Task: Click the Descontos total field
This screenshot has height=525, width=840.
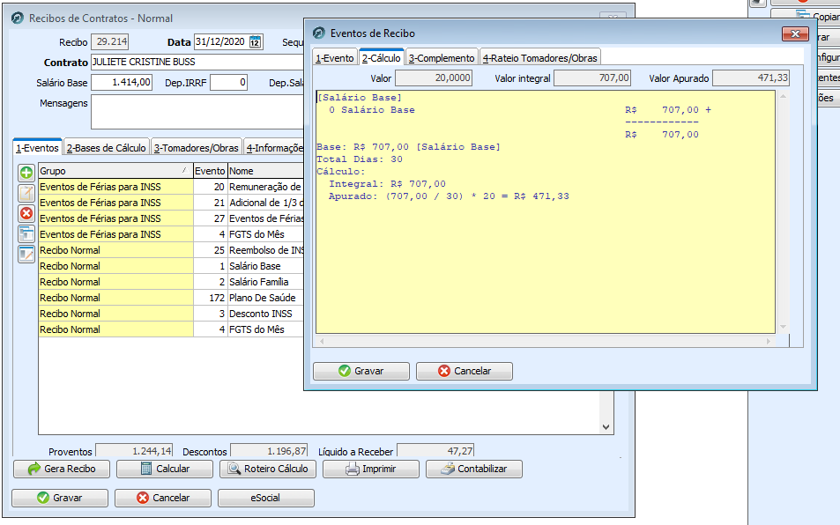Action: 269,451
